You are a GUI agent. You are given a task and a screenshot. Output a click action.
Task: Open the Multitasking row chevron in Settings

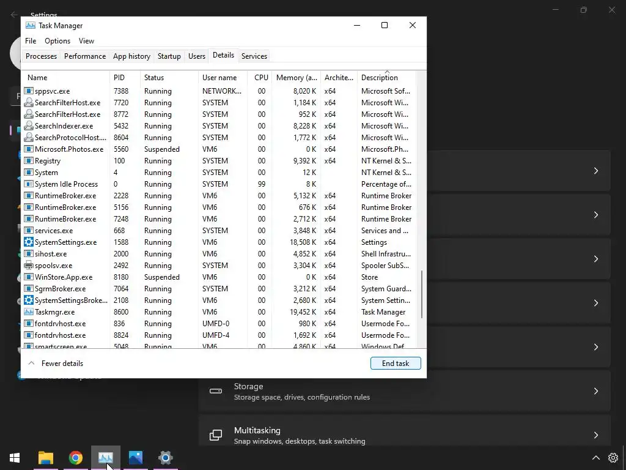[x=595, y=435]
